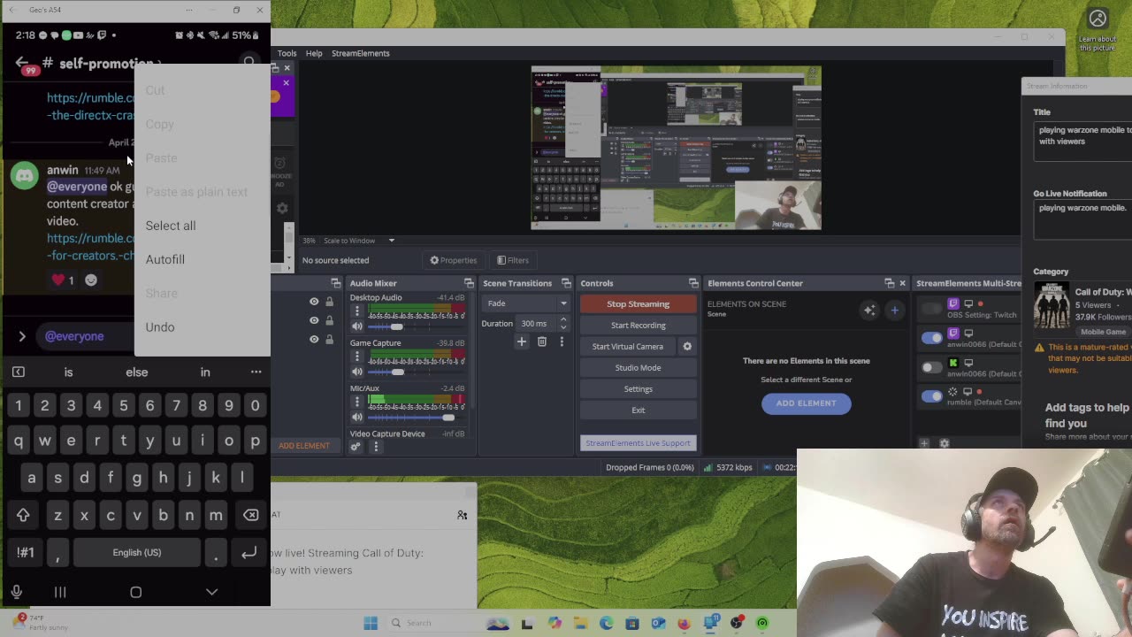Screen dimensions: 1132x637
Task: Undock the Scene Transitions panel
Action: [x=566, y=283]
